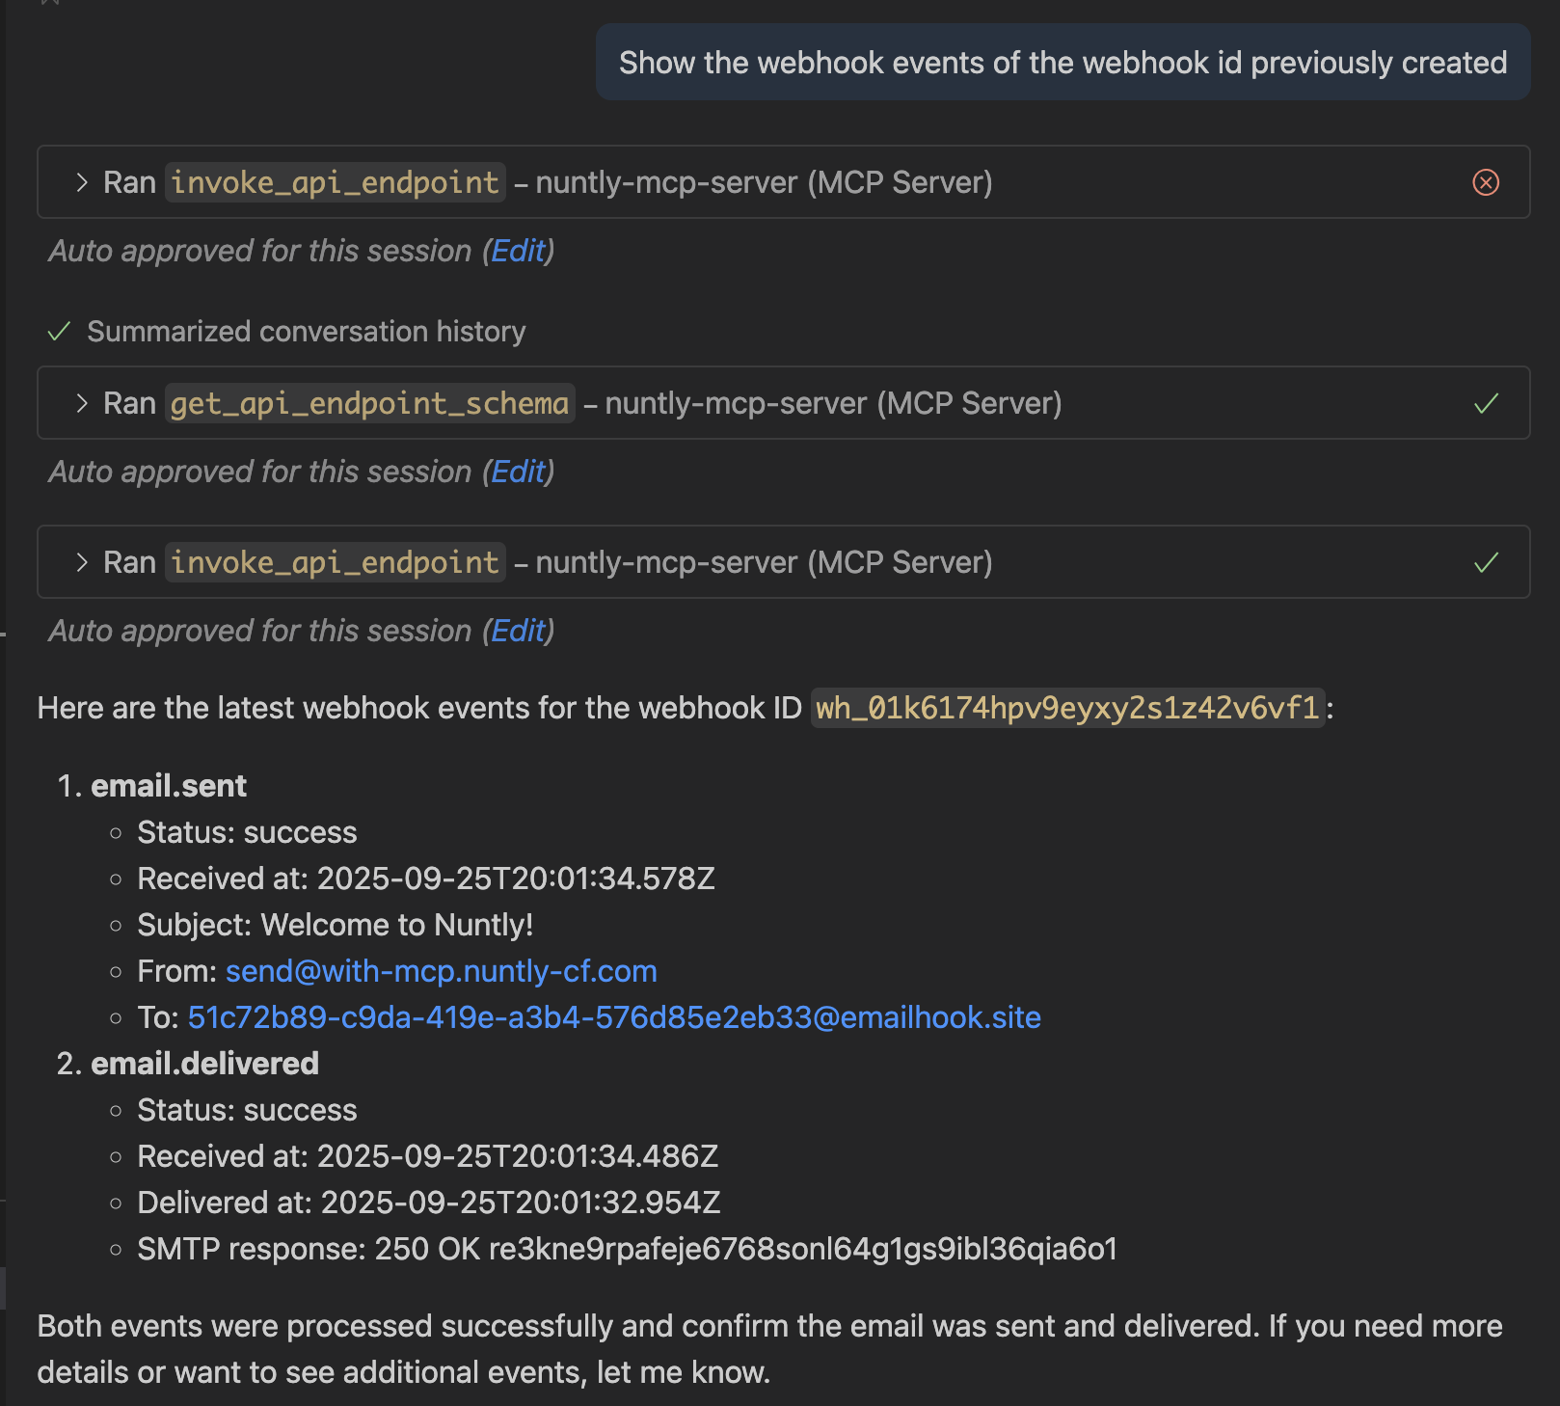The height and width of the screenshot is (1406, 1560).
Task: Click the green checkmark on last invoke_api_endpoint row
Action: [1486, 562]
